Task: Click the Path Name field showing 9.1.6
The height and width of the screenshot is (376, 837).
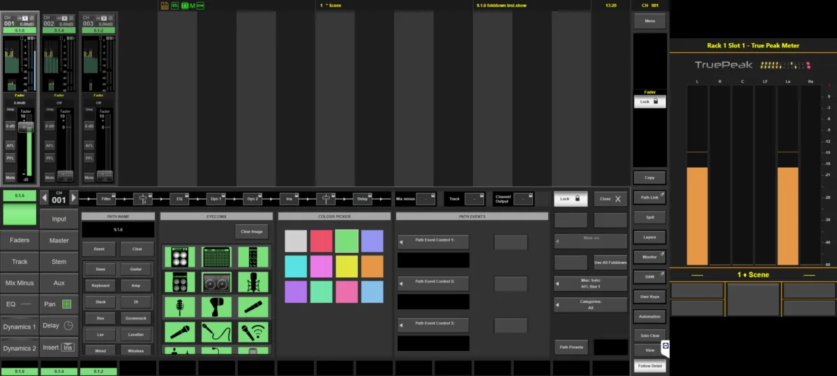Action: 118,229
